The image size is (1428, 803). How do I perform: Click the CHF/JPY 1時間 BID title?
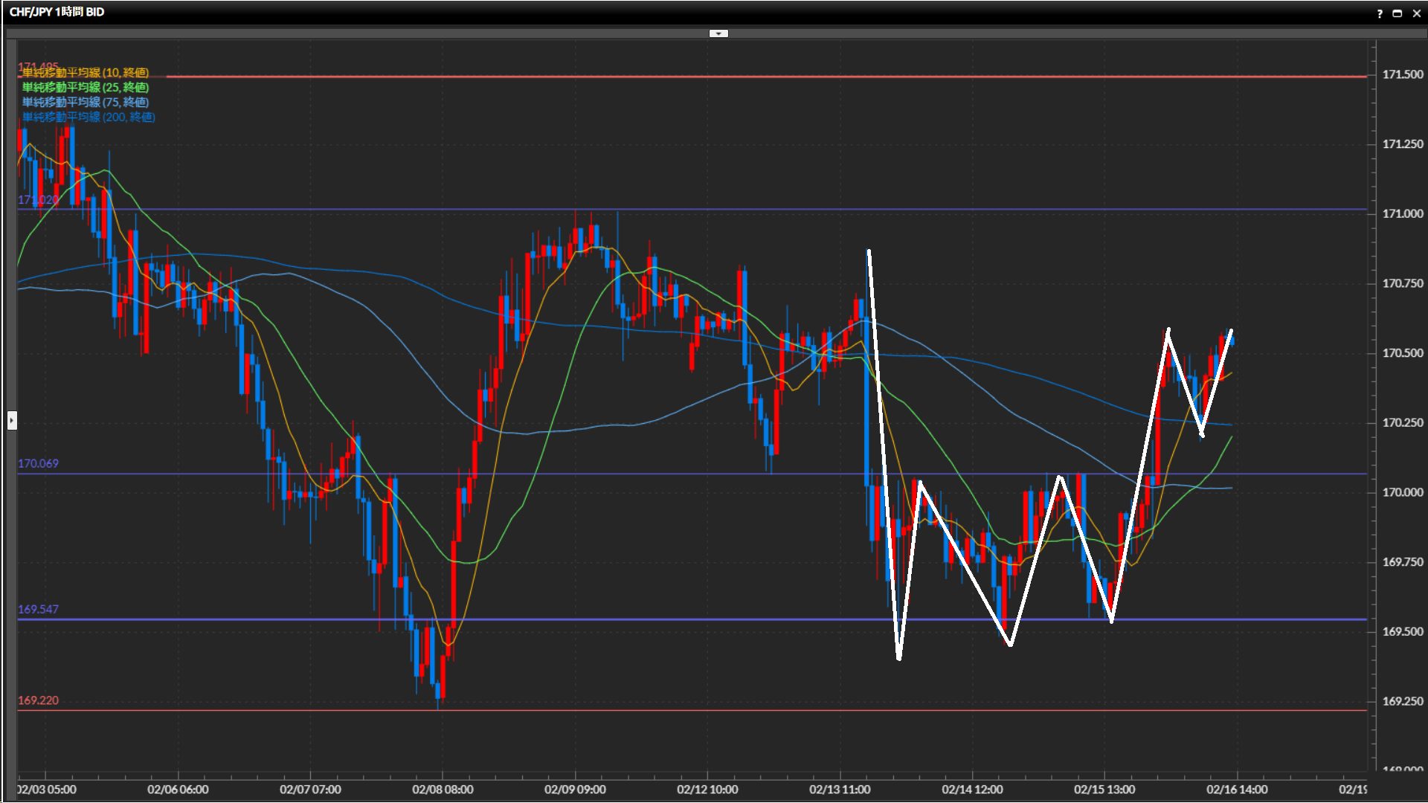click(57, 12)
